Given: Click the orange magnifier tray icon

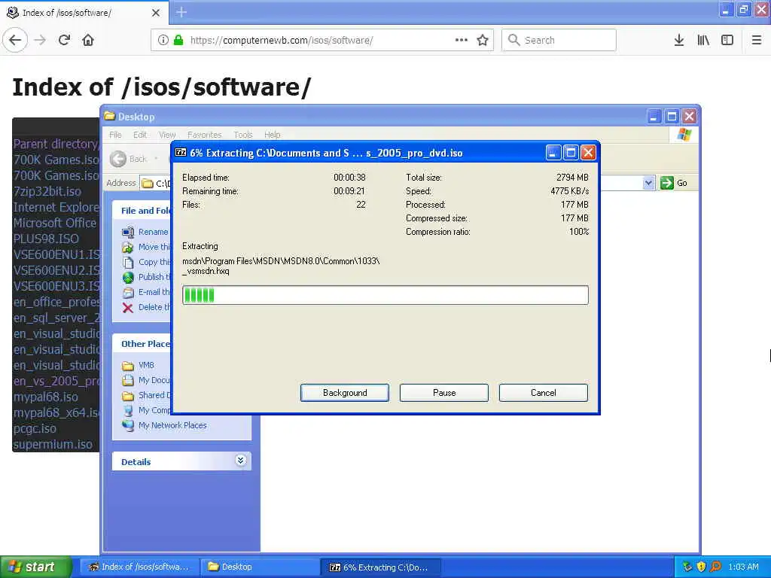Looking at the screenshot, I should point(715,567).
